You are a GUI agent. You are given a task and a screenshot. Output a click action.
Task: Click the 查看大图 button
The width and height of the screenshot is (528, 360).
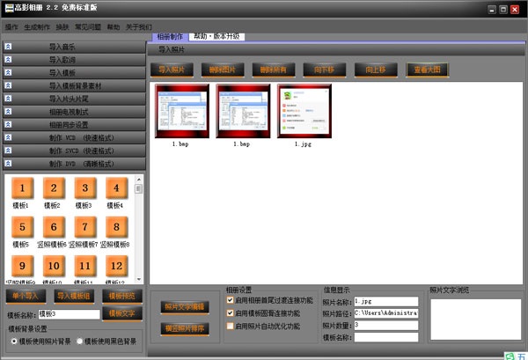click(x=427, y=69)
